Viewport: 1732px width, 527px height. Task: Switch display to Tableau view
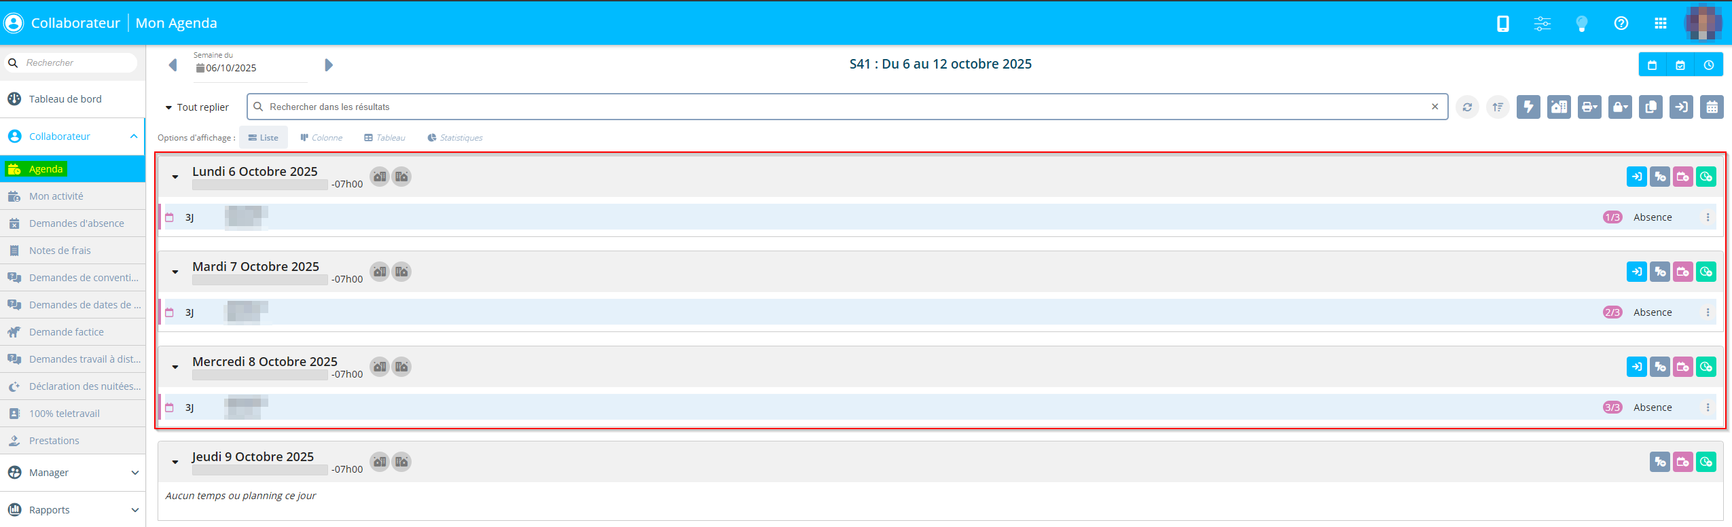coord(384,138)
